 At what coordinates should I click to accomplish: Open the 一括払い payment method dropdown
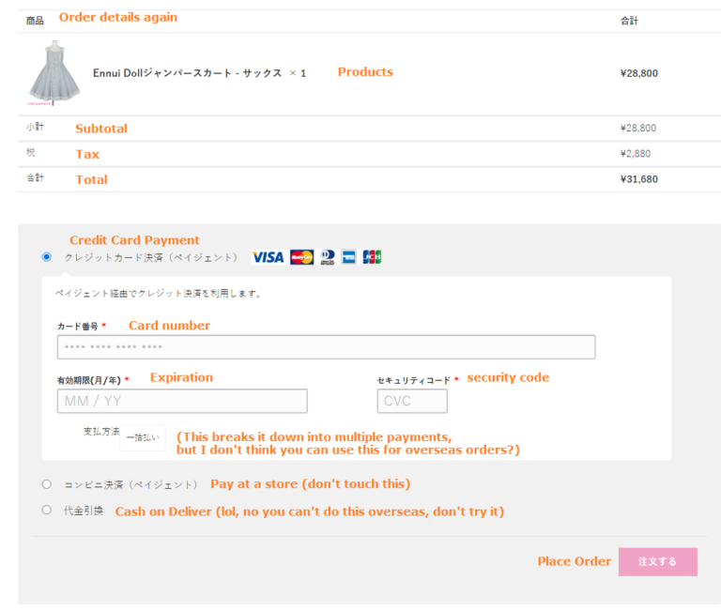click(x=142, y=437)
